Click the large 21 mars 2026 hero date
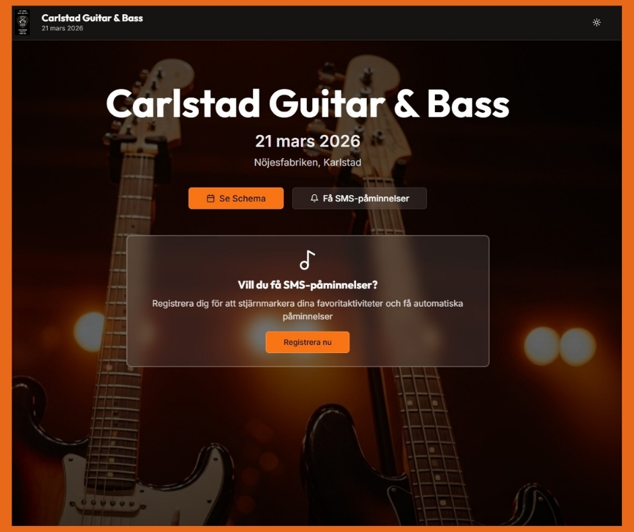Viewport: 634px width, 532px height. (x=308, y=141)
